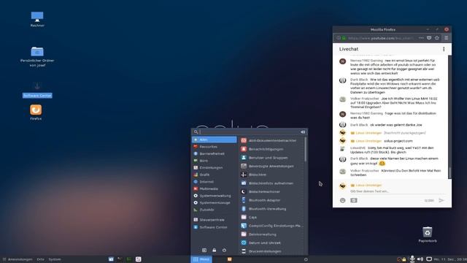Click the solus-project.com link in the chat

click(x=398, y=141)
